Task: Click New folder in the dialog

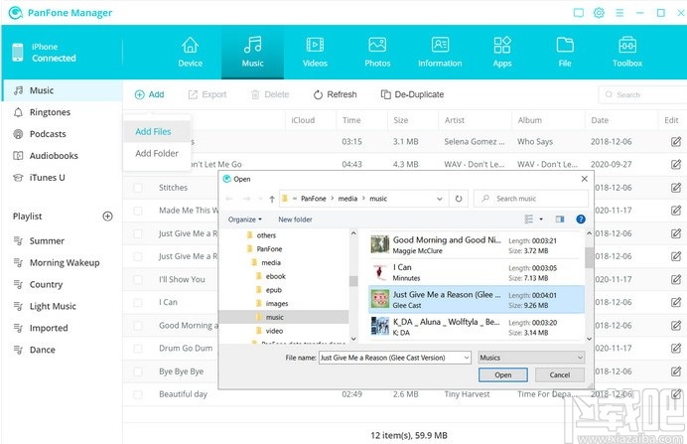Action: point(295,220)
